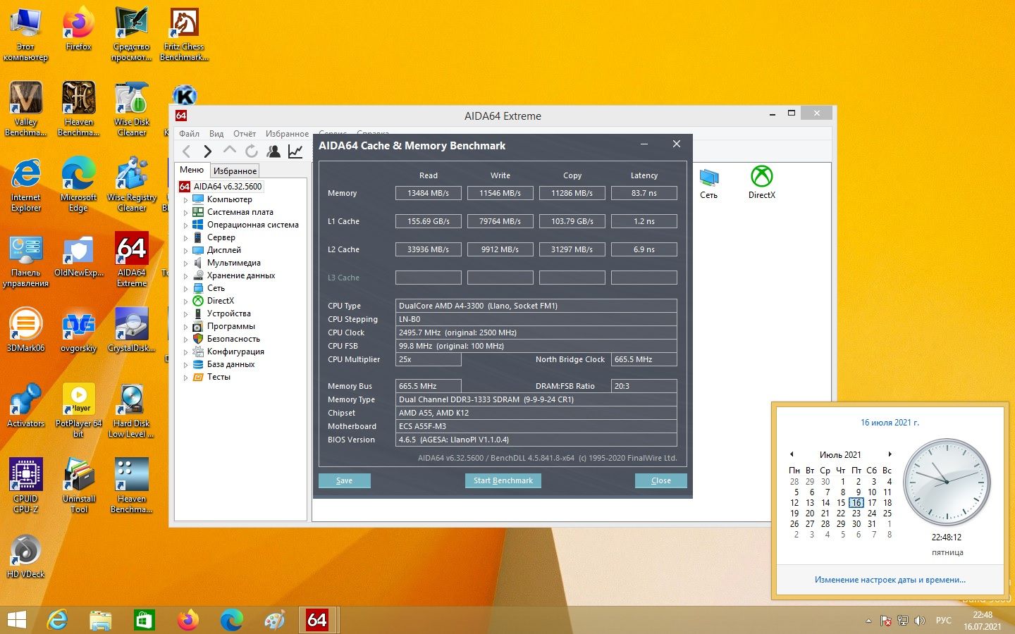This screenshot has height=634, width=1015.
Task: Open the user report toolbar icon
Action: click(x=273, y=151)
